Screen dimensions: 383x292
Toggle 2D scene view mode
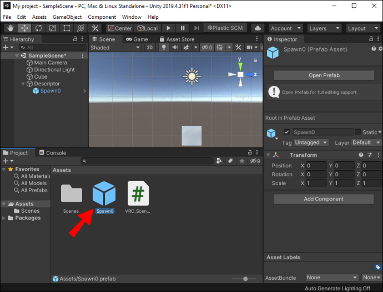149,48
